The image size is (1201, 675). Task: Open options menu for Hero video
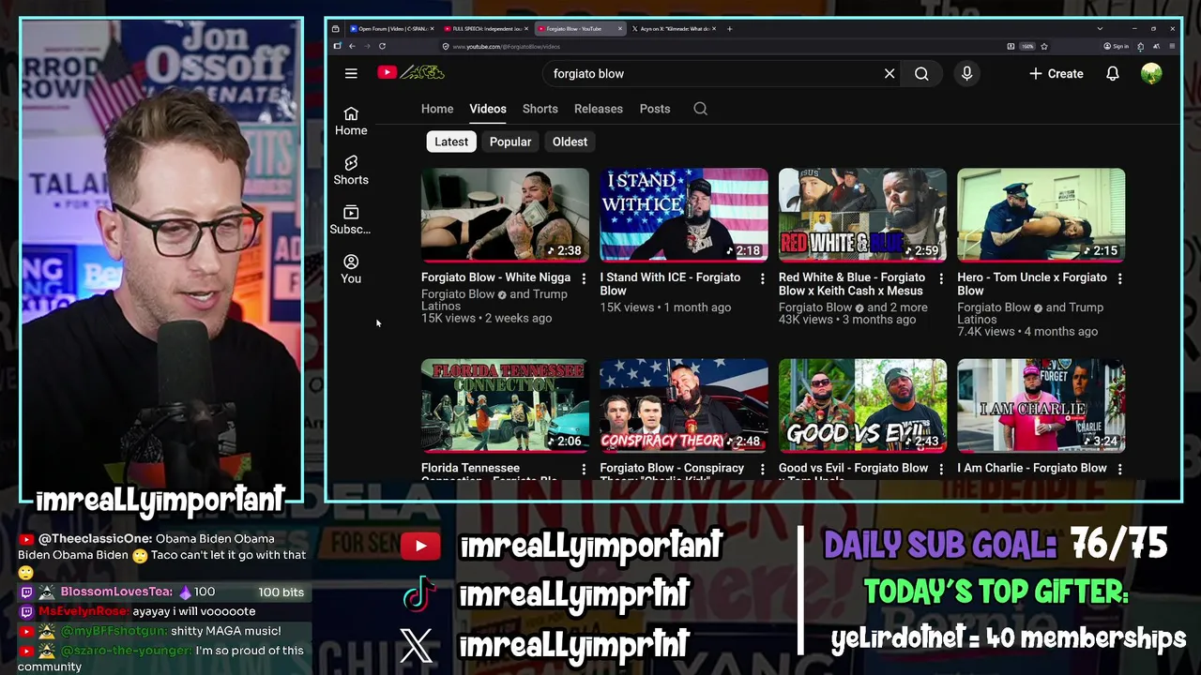(1119, 278)
